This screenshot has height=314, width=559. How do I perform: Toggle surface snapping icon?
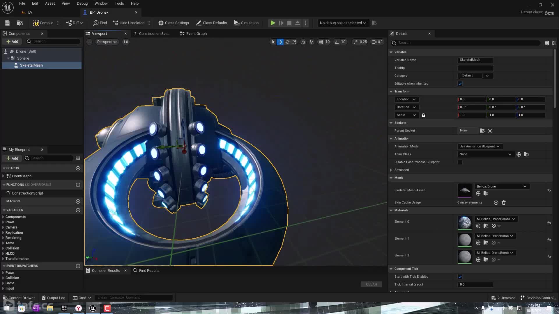(312, 42)
